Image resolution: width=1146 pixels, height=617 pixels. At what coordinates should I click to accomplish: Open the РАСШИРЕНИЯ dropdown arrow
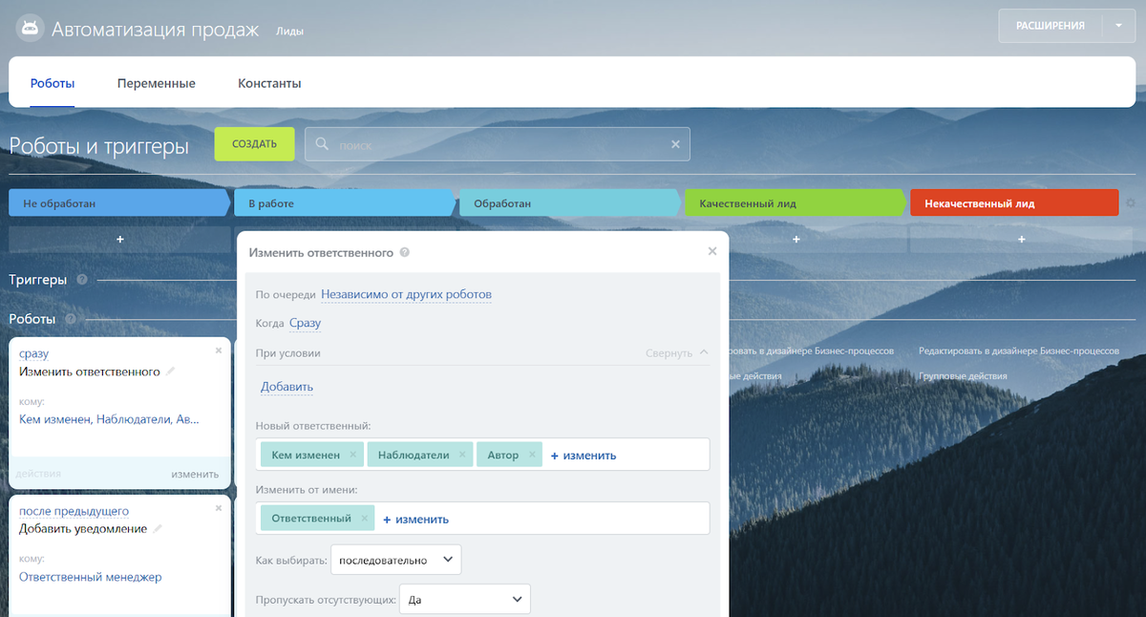pyautogui.click(x=1118, y=26)
